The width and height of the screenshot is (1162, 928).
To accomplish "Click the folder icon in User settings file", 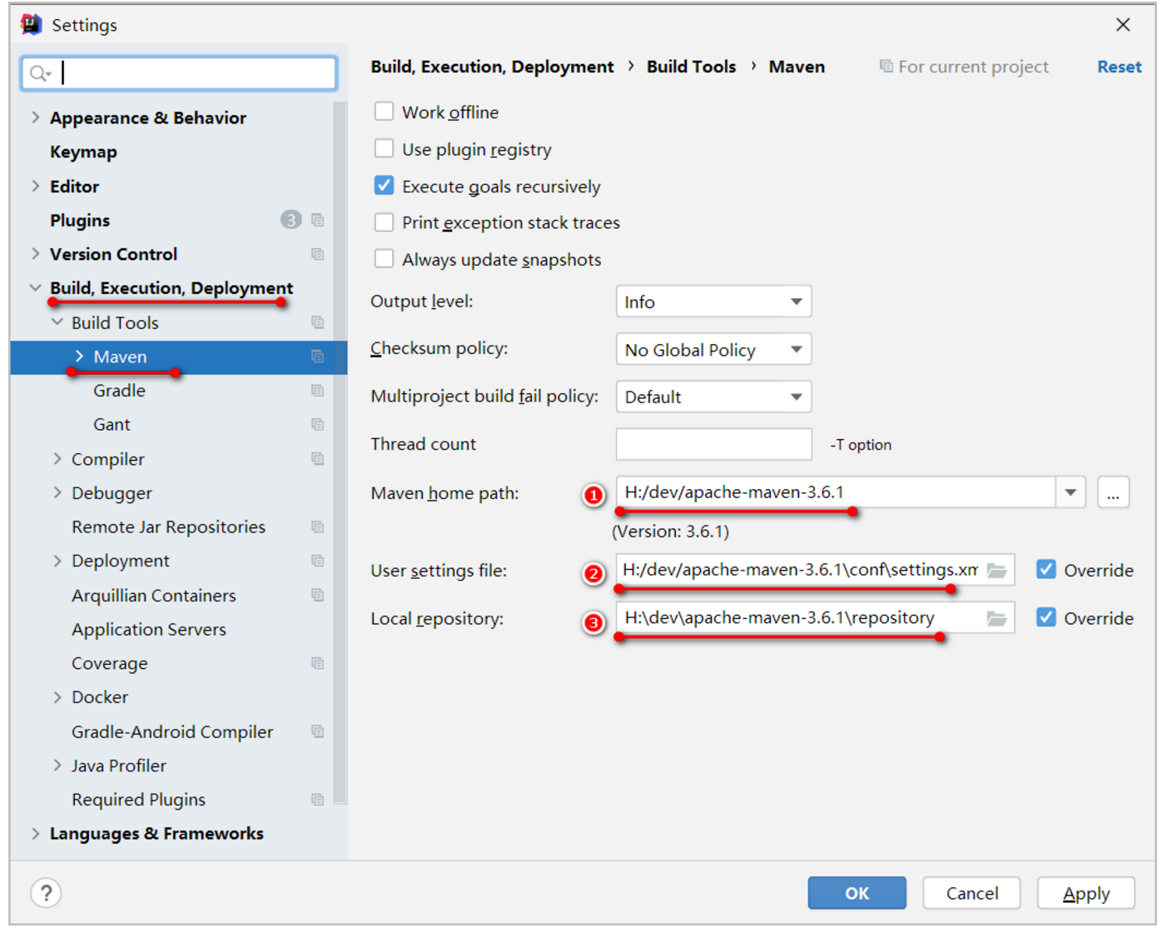I will (x=996, y=571).
